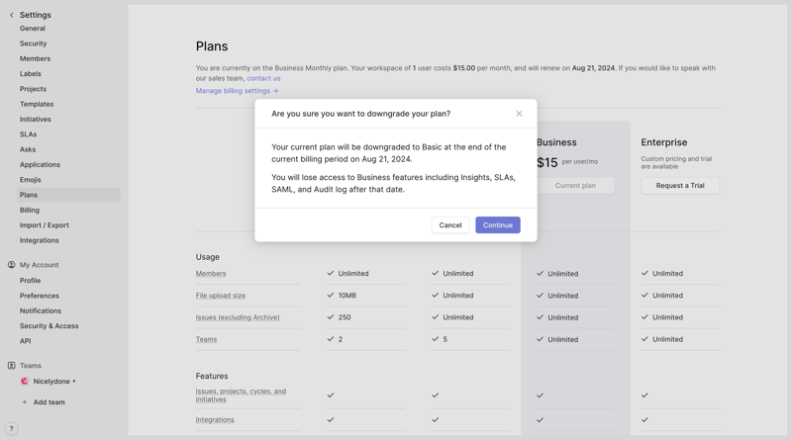Click Issues, projects, cycles, and initiatives label
Screen dimensions: 792x440
[241, 396]
